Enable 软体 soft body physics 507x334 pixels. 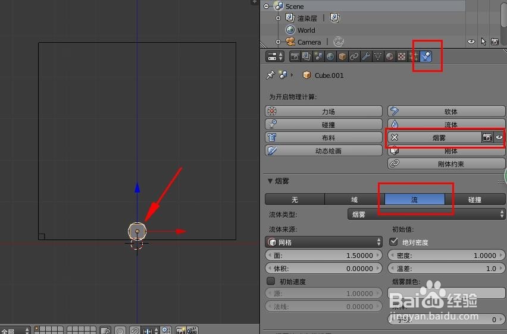click(446, 112)
